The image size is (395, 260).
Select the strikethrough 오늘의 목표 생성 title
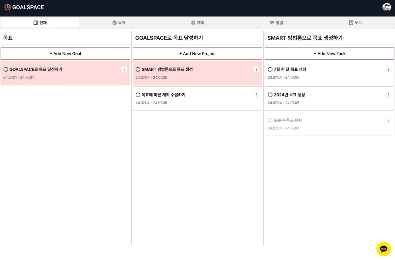(288, 120)
